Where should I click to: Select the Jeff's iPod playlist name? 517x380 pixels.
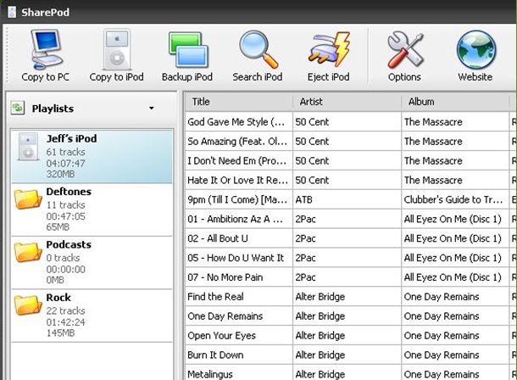click(x=71, y=138)
